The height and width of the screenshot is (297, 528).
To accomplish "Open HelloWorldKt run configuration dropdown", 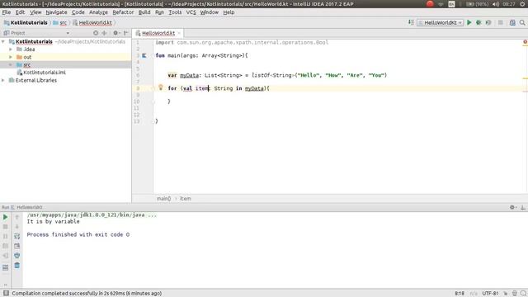I will tap(440, 22).
